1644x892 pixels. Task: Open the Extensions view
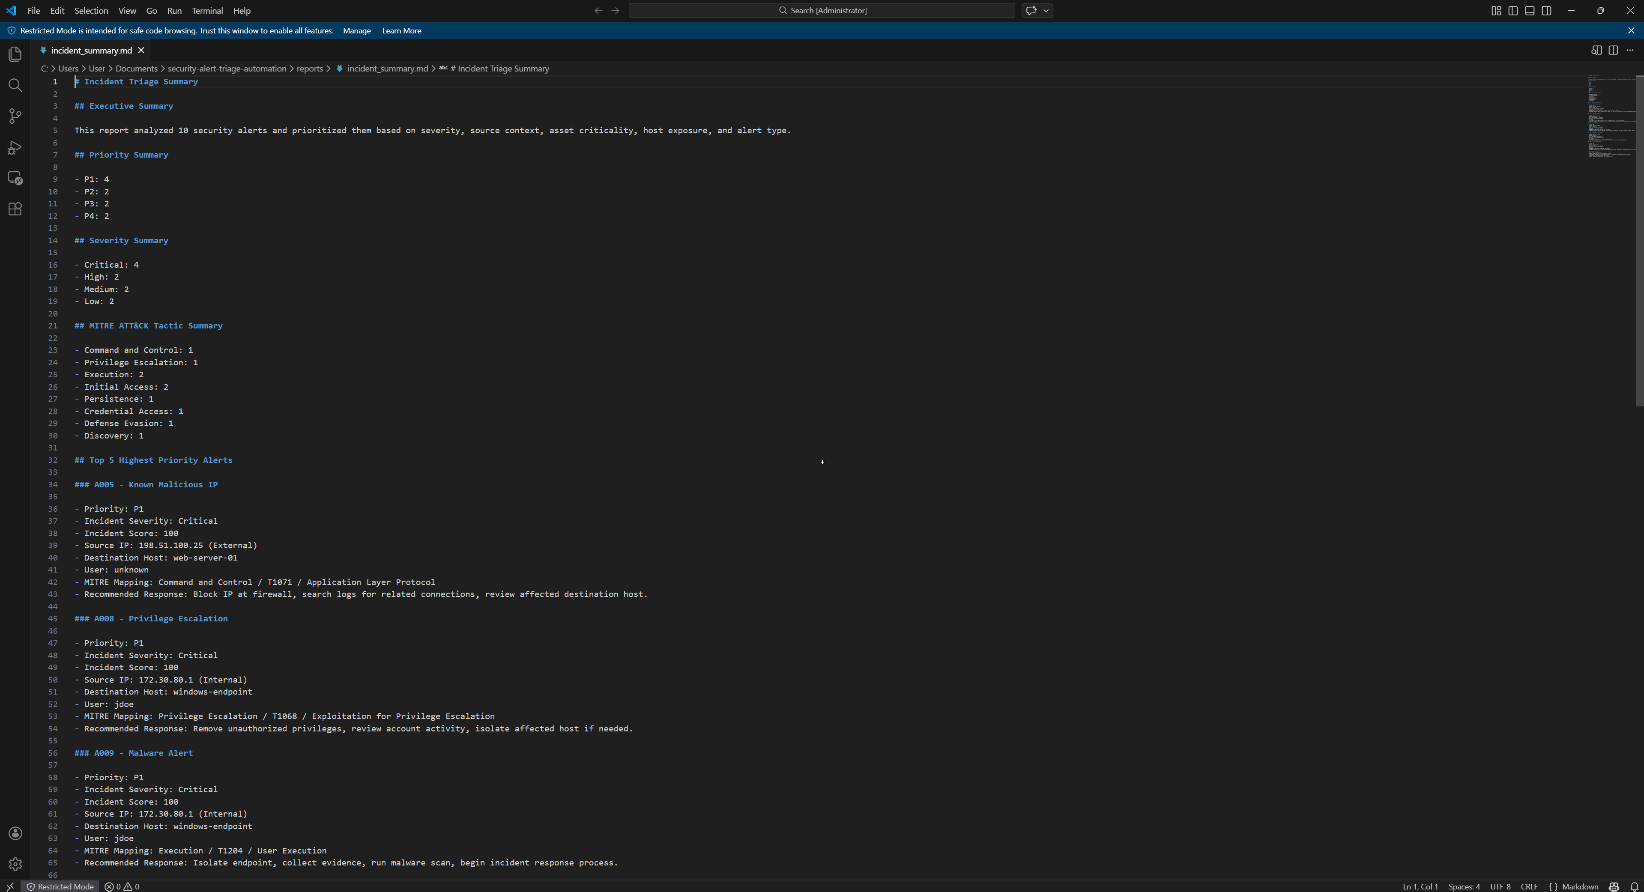pos(15,209)
